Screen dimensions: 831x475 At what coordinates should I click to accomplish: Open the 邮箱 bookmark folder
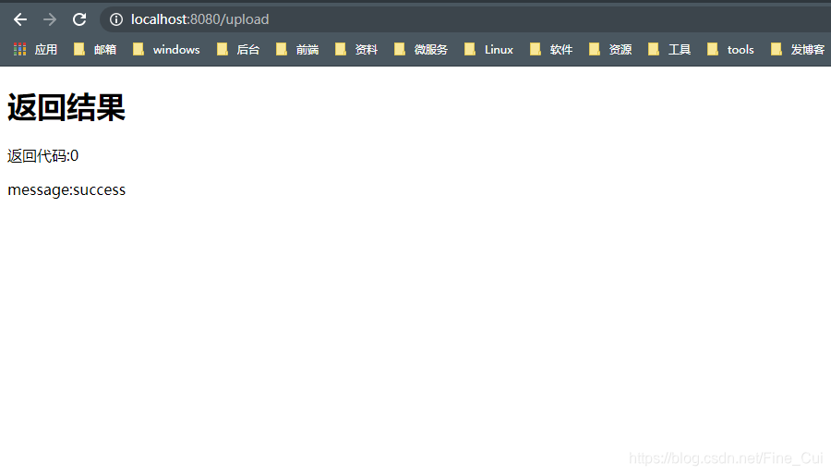(95, 49)
